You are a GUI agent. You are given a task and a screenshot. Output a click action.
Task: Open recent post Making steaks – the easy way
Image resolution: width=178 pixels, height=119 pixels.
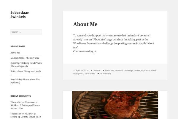pos(25,58)
